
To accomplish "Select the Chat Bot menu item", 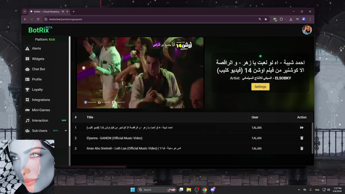I will click(39, 69).
